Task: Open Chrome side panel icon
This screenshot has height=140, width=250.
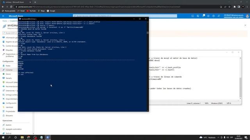Action: coord(239,7)
